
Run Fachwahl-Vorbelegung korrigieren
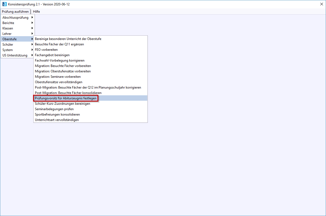[90, 60]
